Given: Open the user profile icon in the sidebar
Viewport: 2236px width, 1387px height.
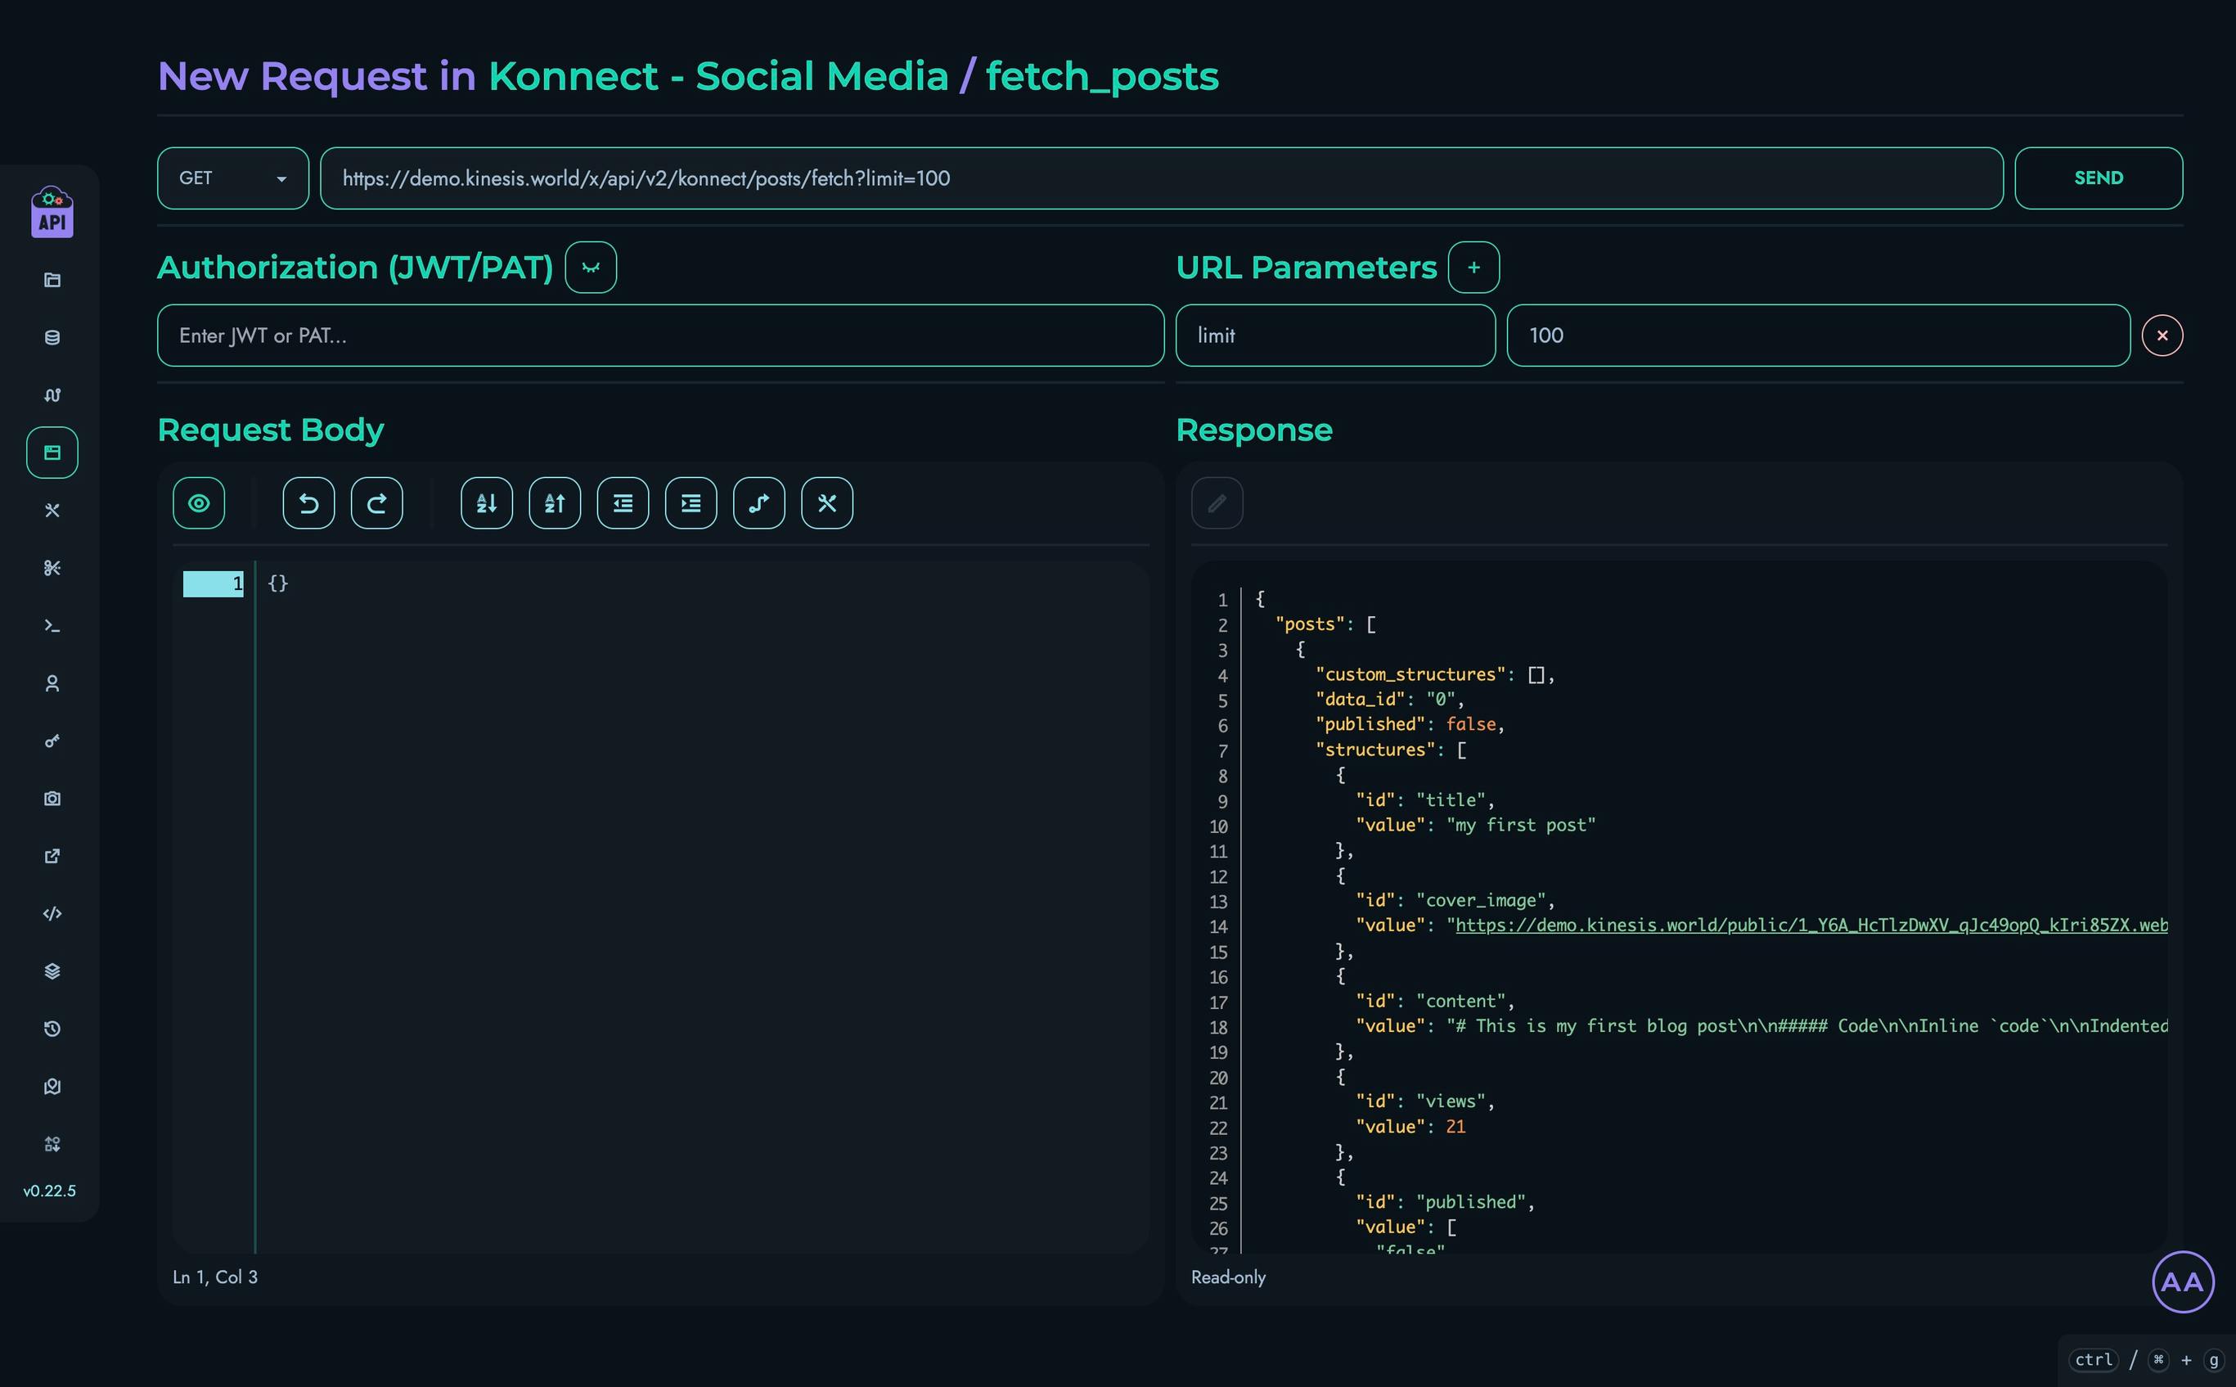Looking at the screenshot, I should pyautogui.click(x=52, y=683).
